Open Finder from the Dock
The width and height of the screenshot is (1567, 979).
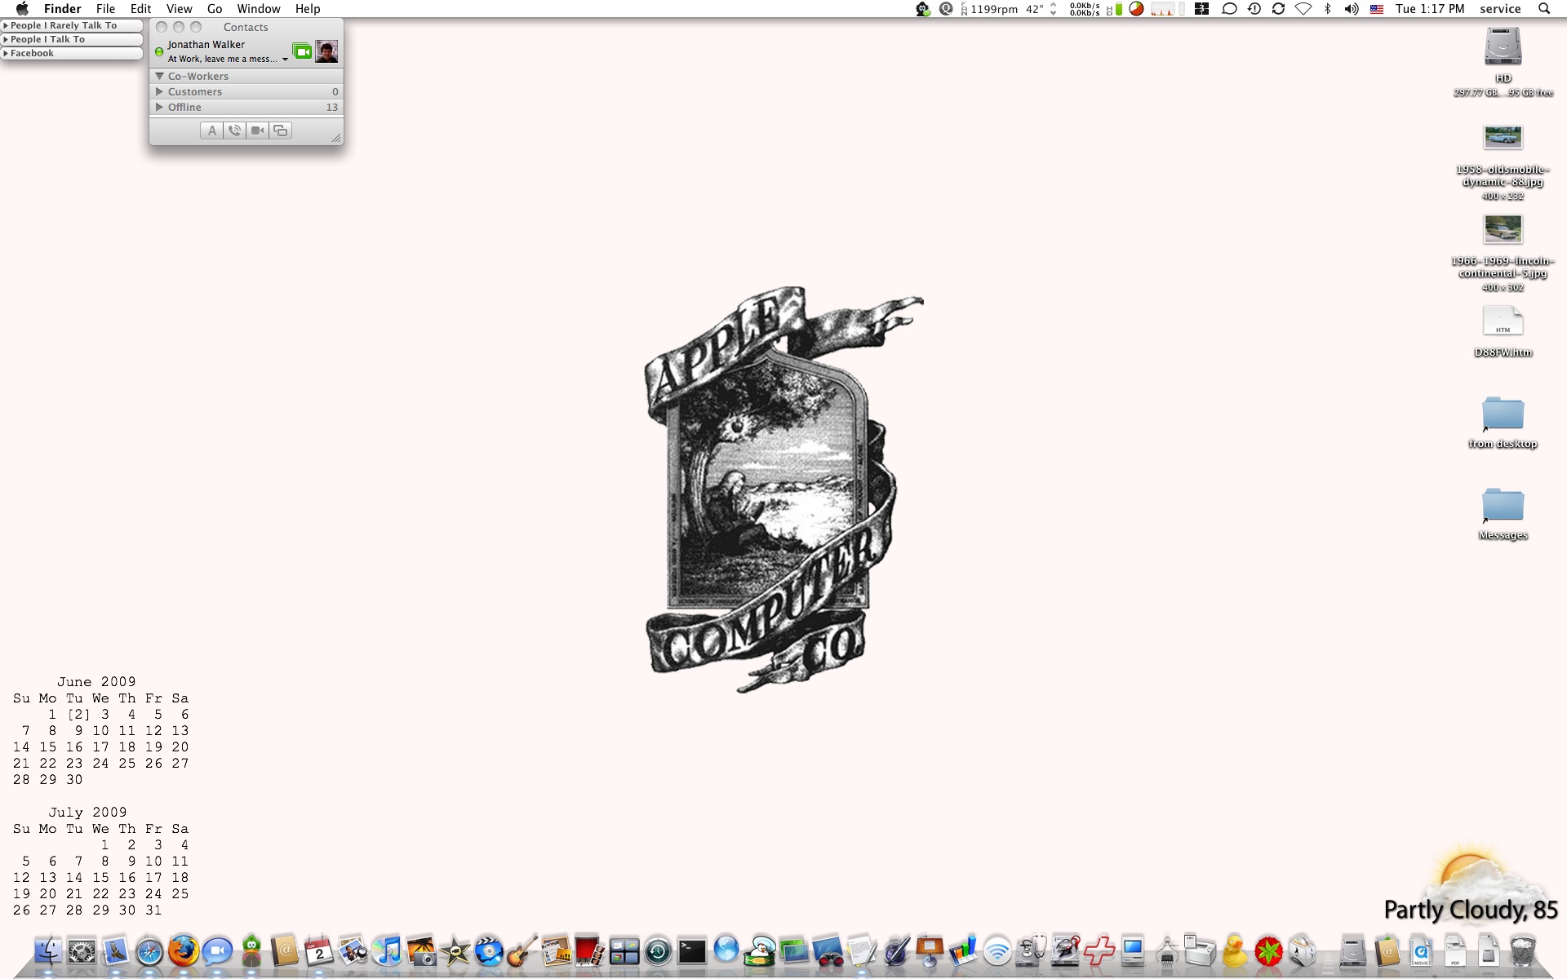click(48, 951)
